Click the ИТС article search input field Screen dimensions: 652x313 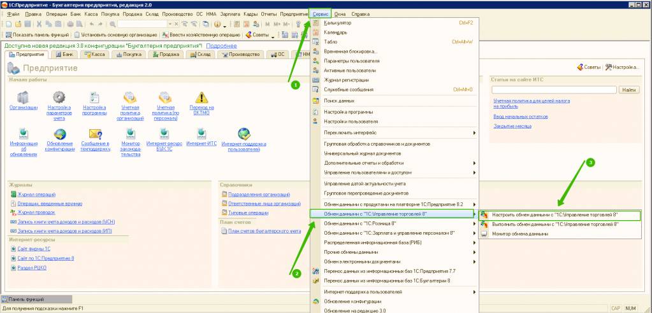[554, 90]
